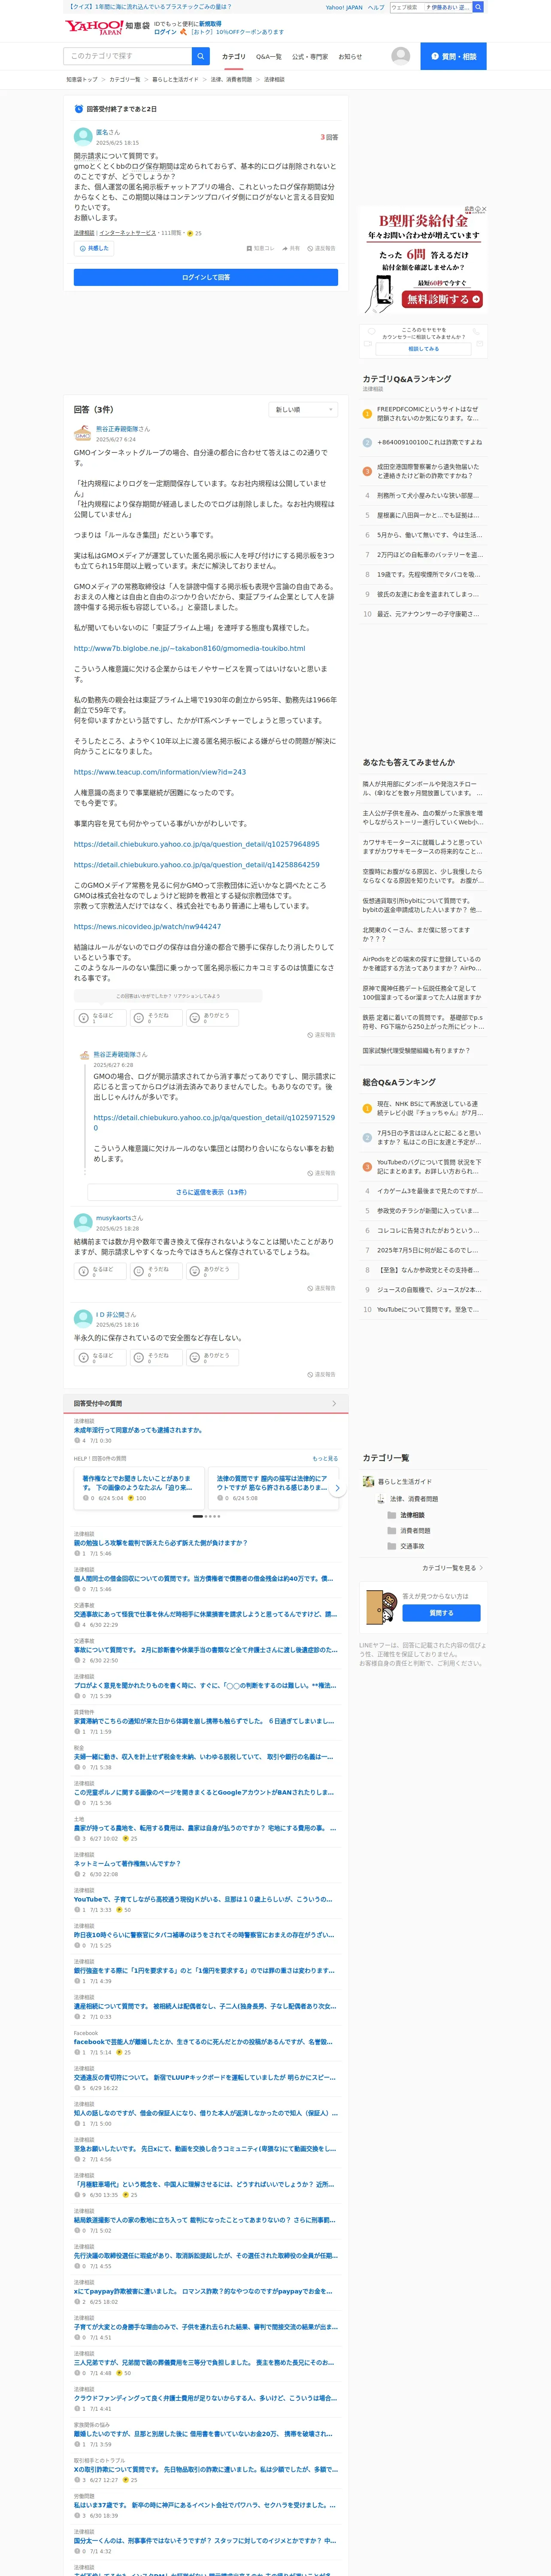Click the 暮らしと生活ガイド category thumbnail
The image size is (551, 2576).
coord(369,1482)
